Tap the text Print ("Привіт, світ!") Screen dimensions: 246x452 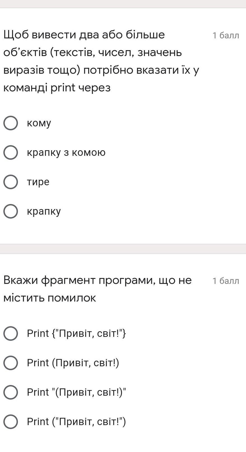pyautogui.click(x=76, y=422)
